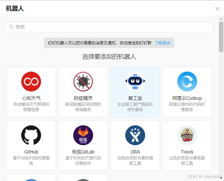Click the 复工宝 title text
Screen dimensions: 224x181
coord(135,98)
